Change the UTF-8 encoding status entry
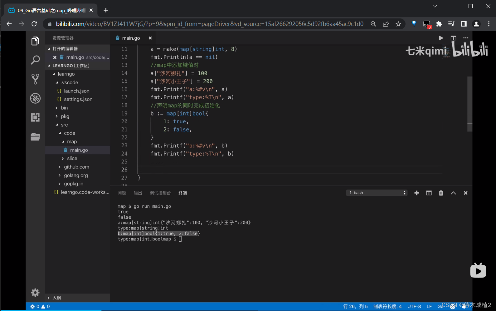The height and width of the screenshot is (311, 496). [414, 307]
